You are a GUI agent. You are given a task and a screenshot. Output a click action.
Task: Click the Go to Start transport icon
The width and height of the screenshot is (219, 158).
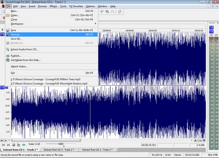[4, 145]
